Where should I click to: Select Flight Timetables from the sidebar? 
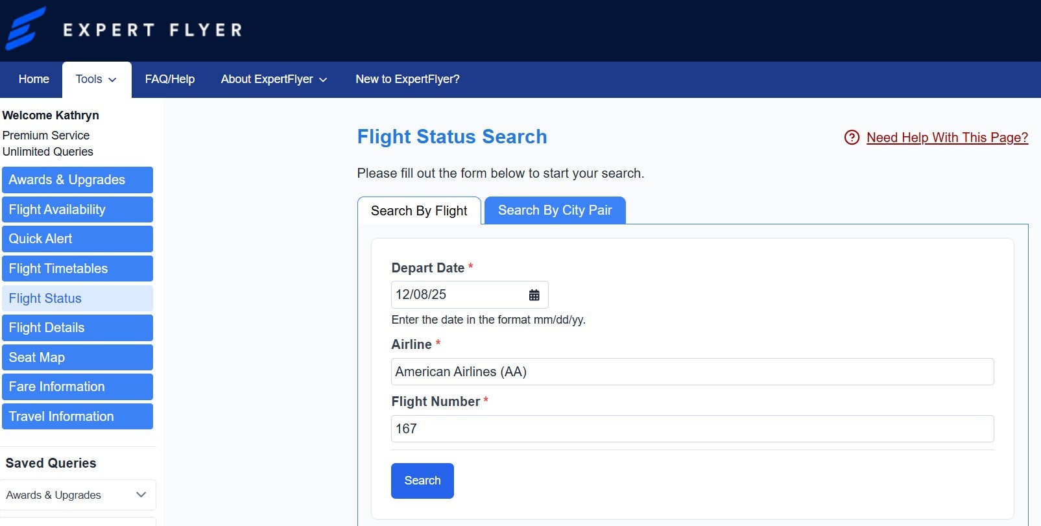[x=77, y=269]
